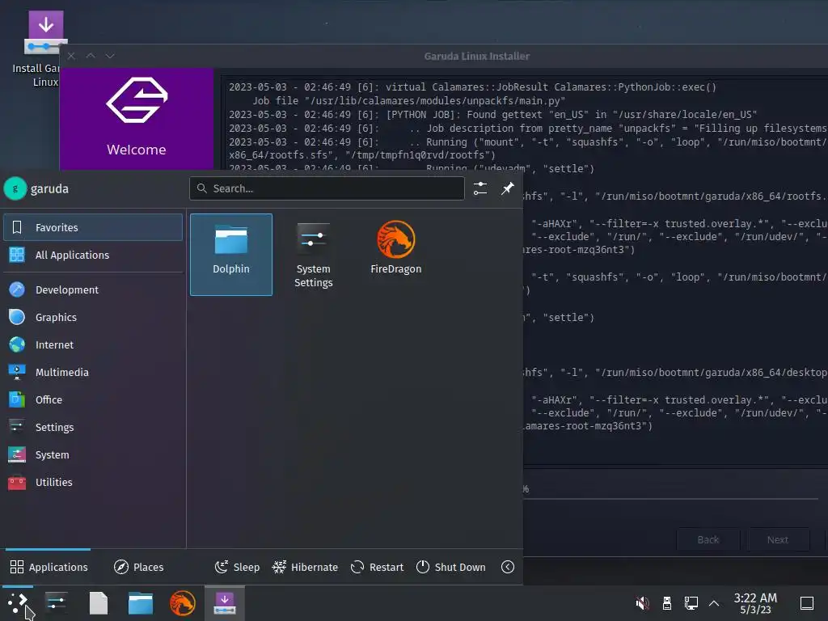
Task: Click the Back button in installer
Action: pyautogui.click(x=708, y=539)
